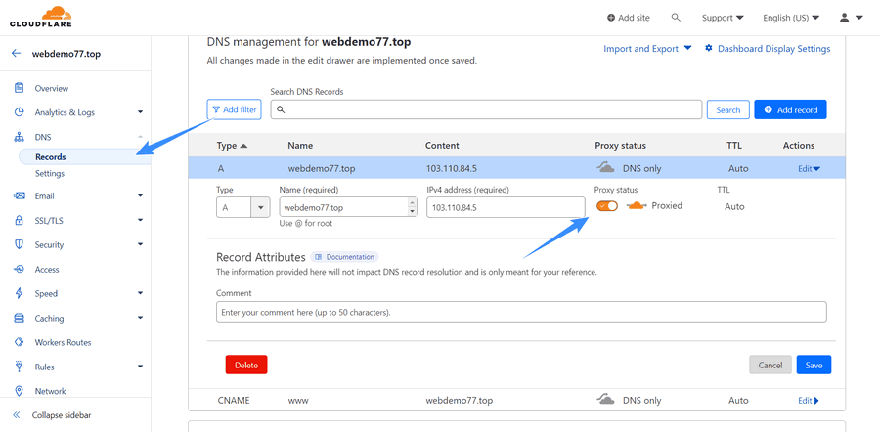The image size is (880, 432).
Task: Expand the SSL/TLS section arrow
Action: 140,221
